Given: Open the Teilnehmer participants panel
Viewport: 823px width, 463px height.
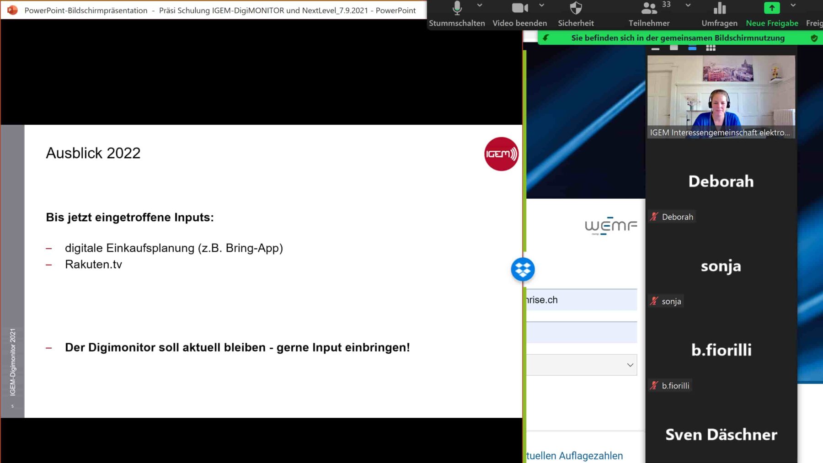Looking at the screenshot, I should pyautogui.click(x=649, y=8).
